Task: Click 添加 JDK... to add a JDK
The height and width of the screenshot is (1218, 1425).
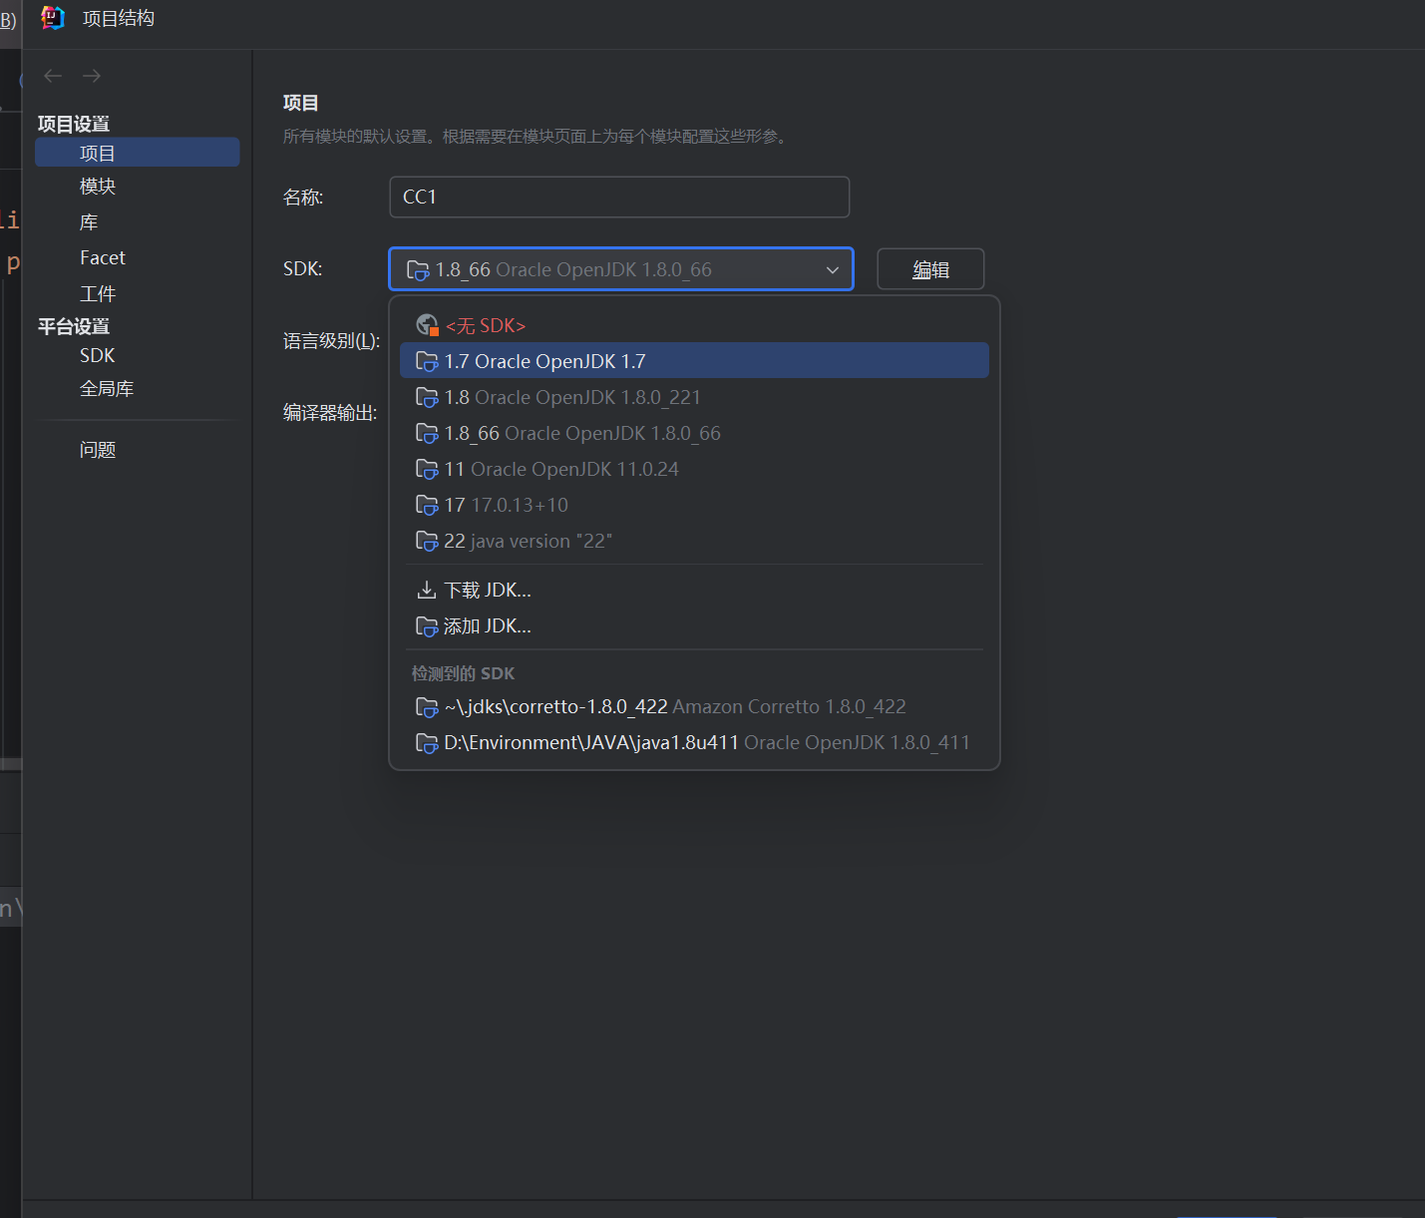Action: [694, 626]
